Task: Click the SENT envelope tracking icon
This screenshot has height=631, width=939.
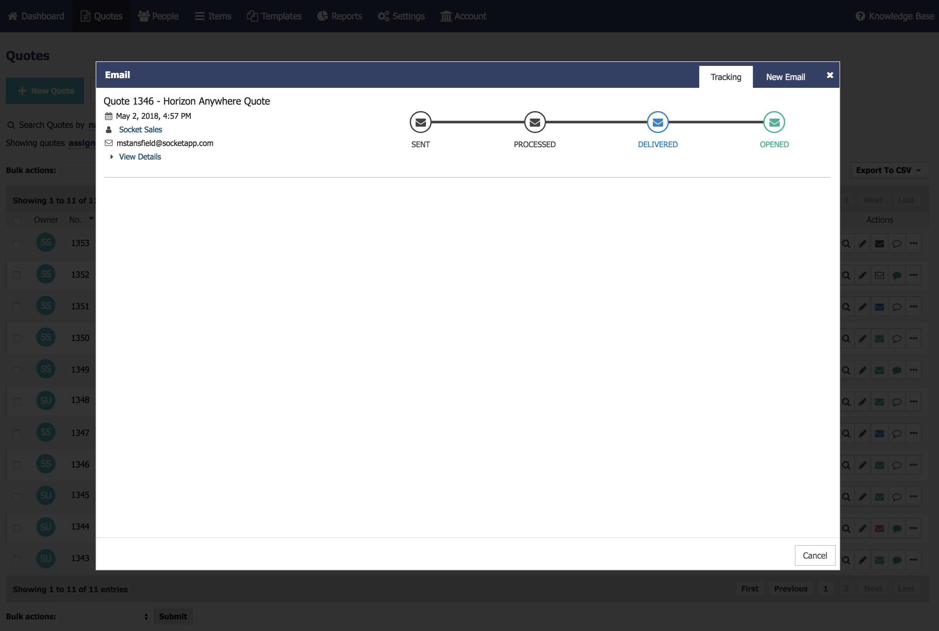Action: click(420, 122)
